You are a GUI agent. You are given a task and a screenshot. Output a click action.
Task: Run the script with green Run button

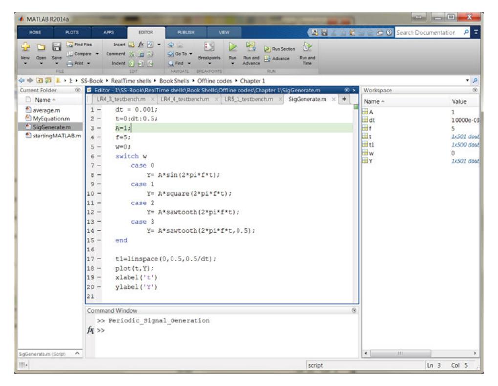click(233, 47)
